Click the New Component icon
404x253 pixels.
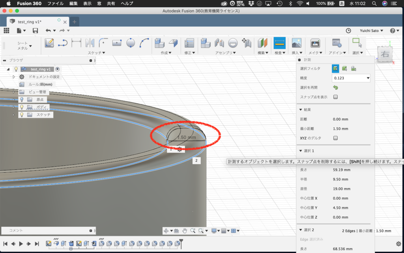click(x=205, y=43)
